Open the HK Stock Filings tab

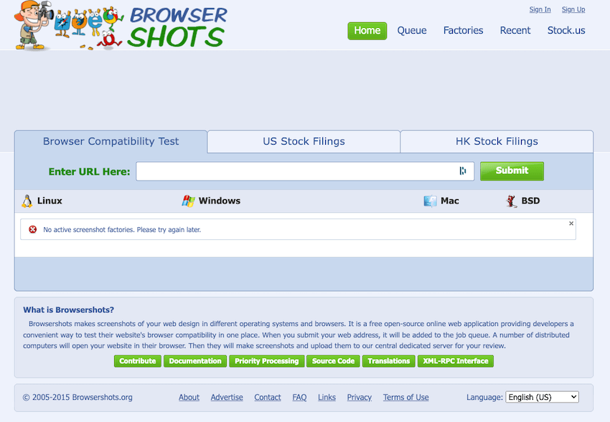pos(497,141)
